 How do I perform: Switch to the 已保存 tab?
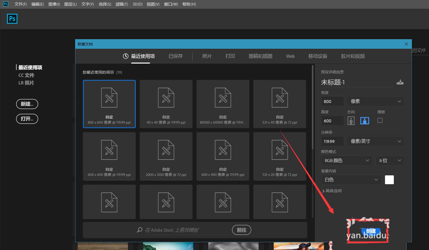pos(176,56)
